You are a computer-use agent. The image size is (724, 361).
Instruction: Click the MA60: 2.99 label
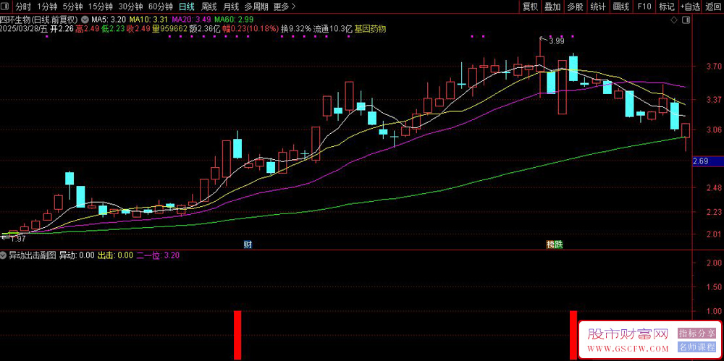tap(234, 20)
